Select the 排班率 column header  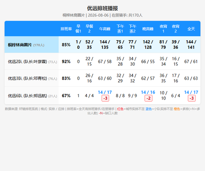click(66, 29)
